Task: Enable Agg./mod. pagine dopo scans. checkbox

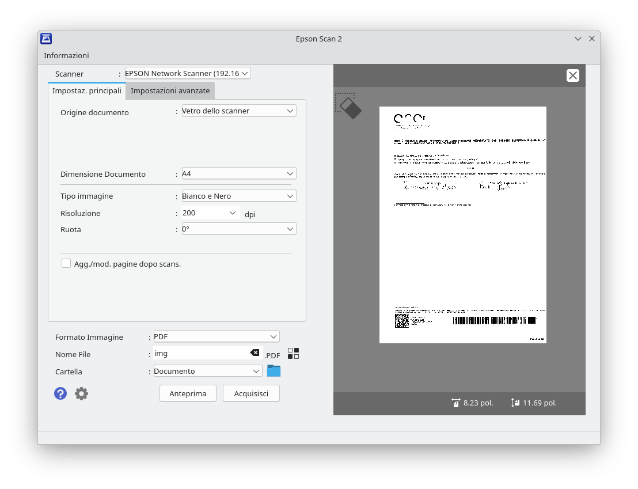Action: [x=66, y=263]
